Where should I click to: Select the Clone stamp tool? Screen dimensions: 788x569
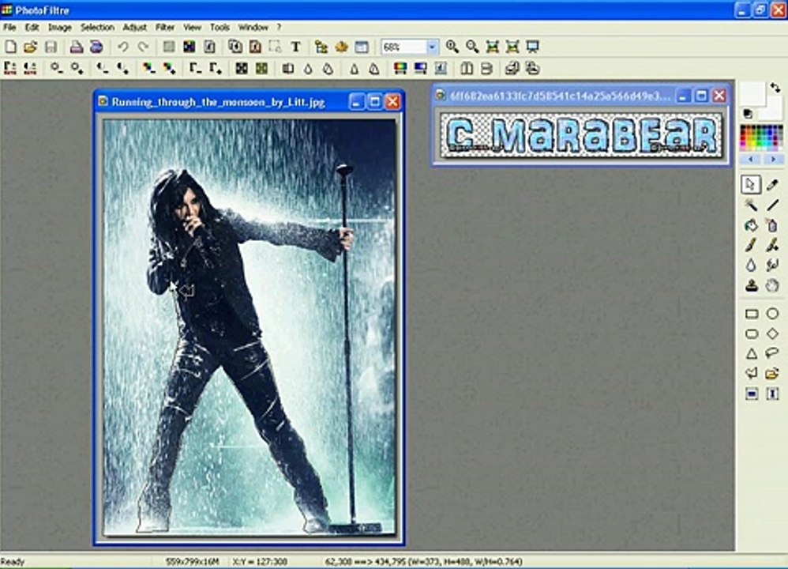[751, 286]
